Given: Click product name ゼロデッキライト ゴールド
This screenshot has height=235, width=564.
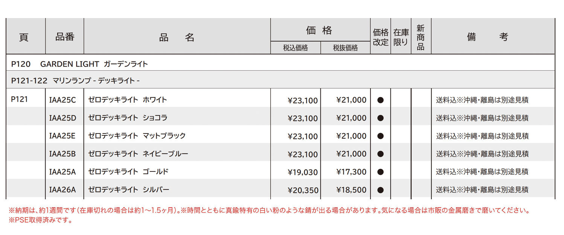Looking at the screenshot, I should (128, 172).
